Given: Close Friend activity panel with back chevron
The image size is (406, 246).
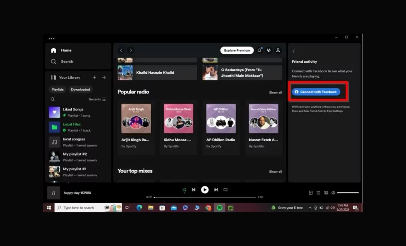Looking at the screenshot, I should click(293, 51).
